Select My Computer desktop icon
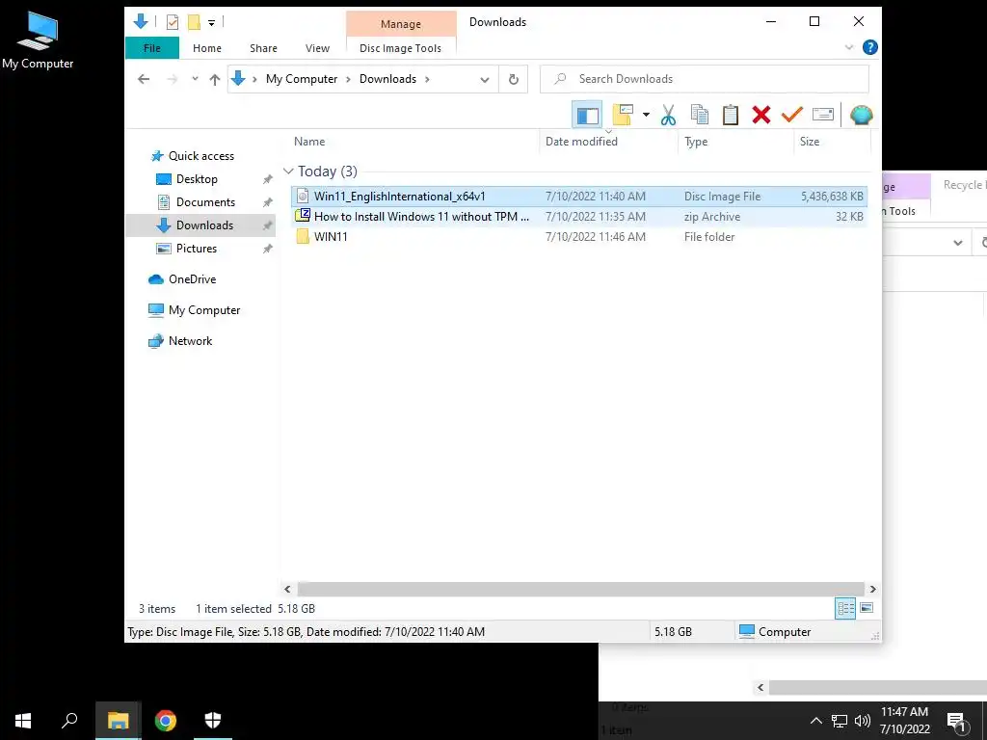Viewport: 987px width, 740px height. click(38, 40)
